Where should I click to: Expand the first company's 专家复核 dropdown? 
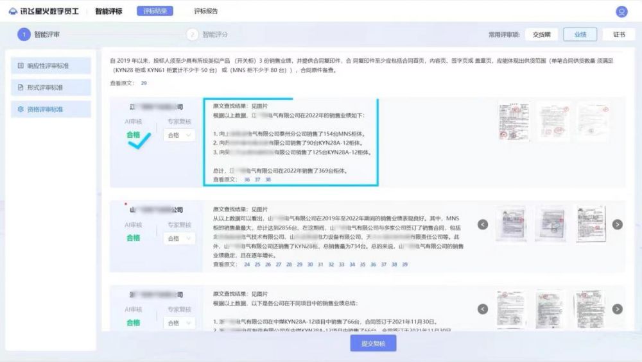point(179,135)
